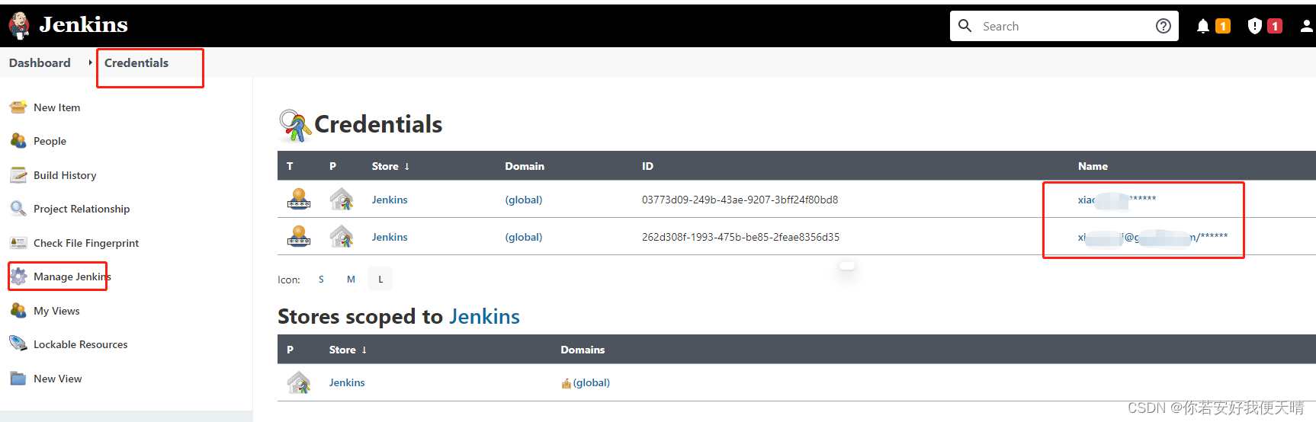The height and width of the screenshot is (422, 1316).
Task: Click the Jenkins butler logo icon
Action: 20,25
